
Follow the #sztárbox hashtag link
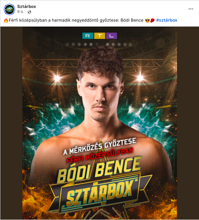pyautogui.click(x=167, y=20)
